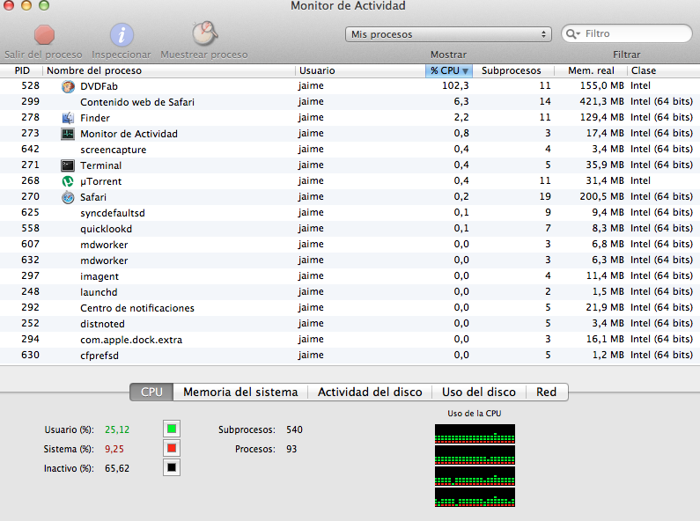Select the imagent process row

click(350, 276)
